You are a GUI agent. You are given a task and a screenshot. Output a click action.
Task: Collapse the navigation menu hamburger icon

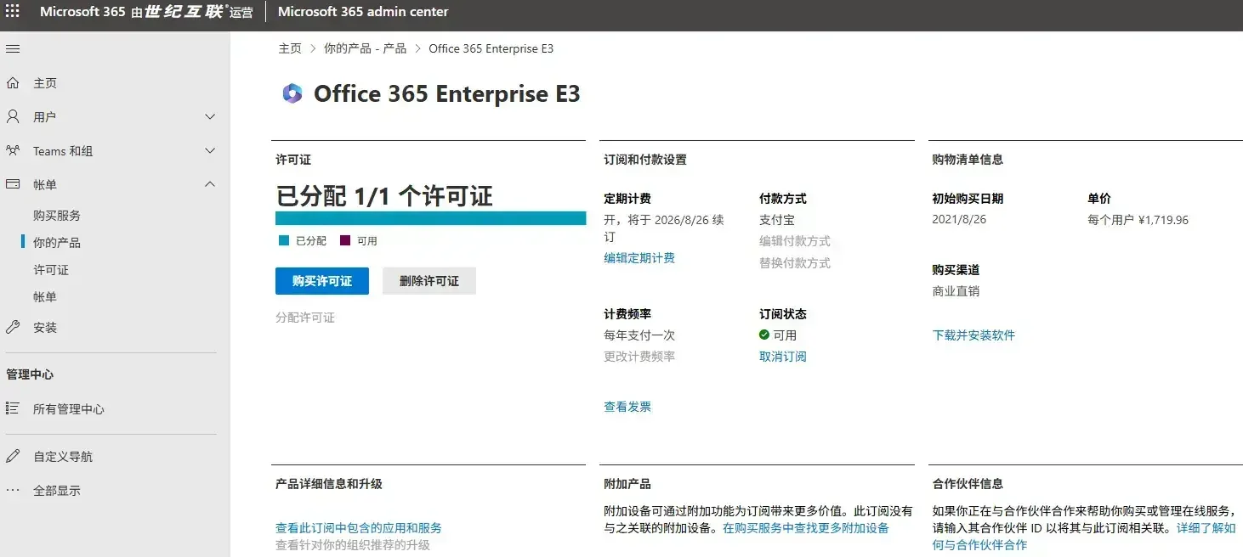pos(13,48)
